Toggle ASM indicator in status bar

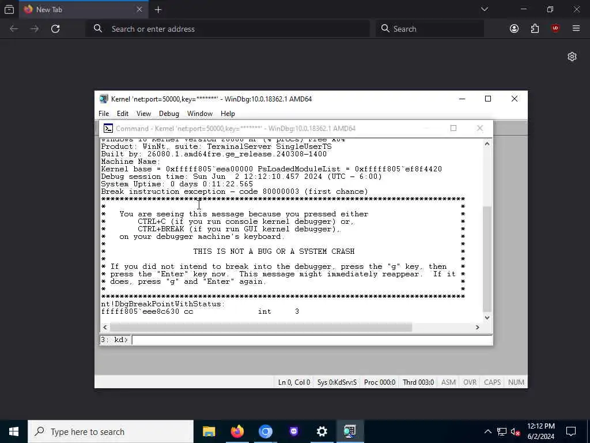pos(448,382)
